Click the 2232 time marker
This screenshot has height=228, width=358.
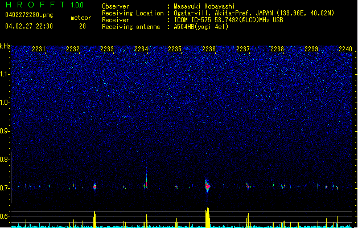click(x=73, y=49)
